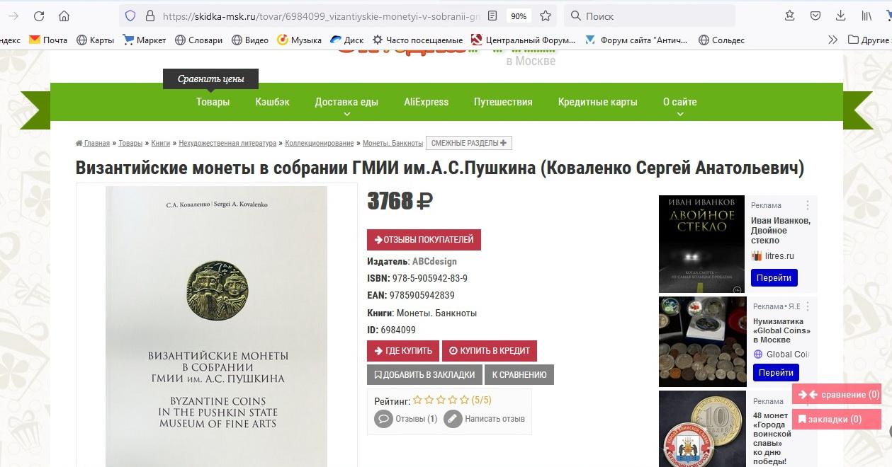Click the pencil icon for Написать отзыв

click(x=453, y=418)
